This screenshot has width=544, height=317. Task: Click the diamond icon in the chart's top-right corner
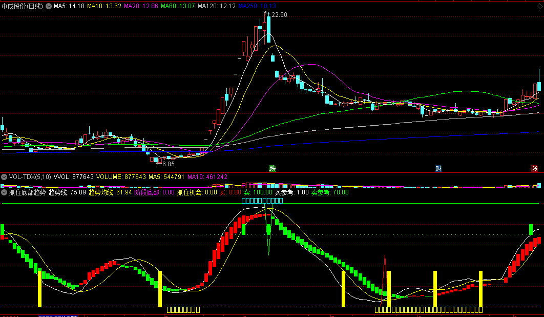539,7
